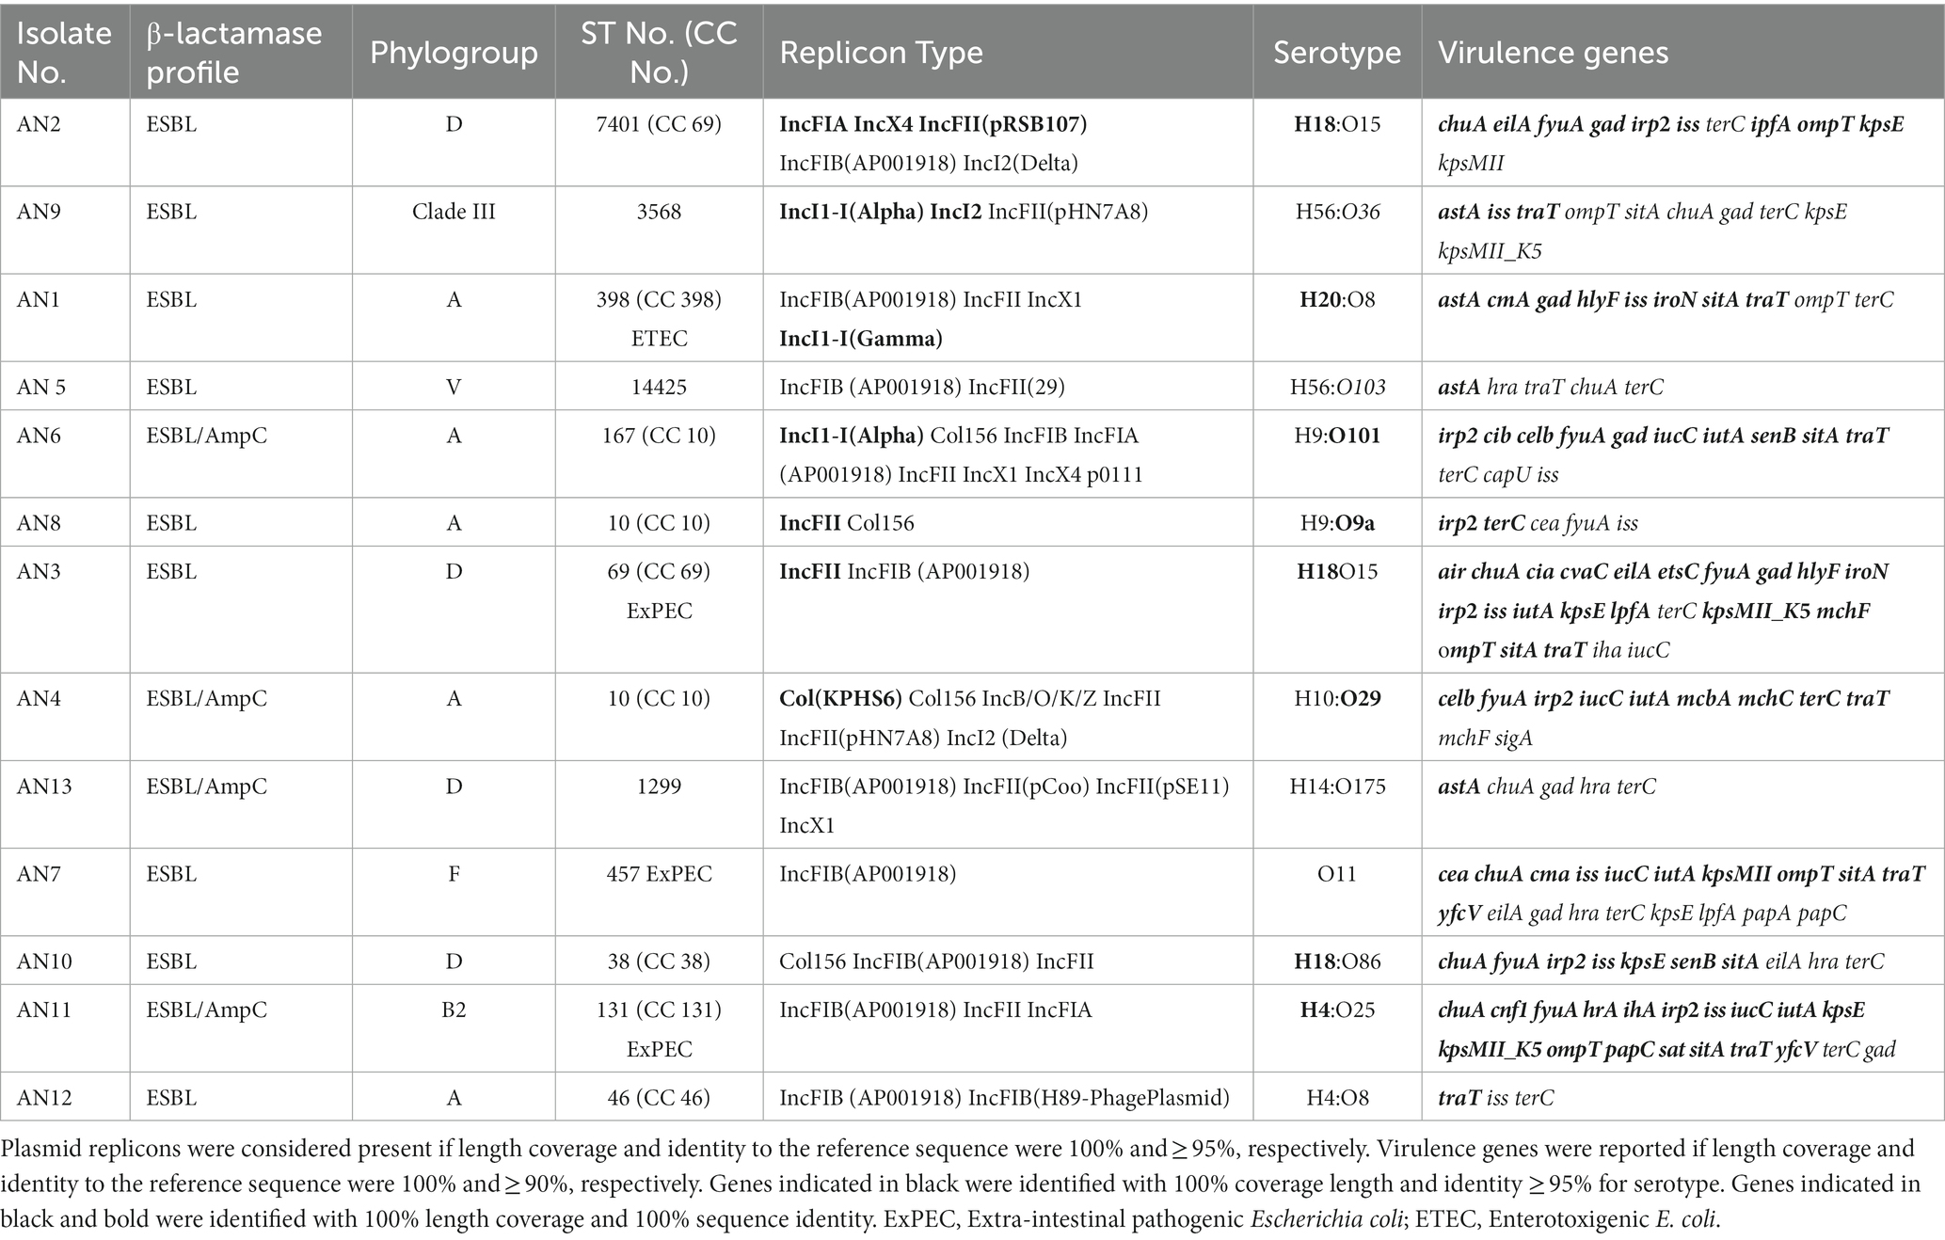Click serotype 'H18:O86'
Screen dimensions: 1945x1240
click(1337, 961)
